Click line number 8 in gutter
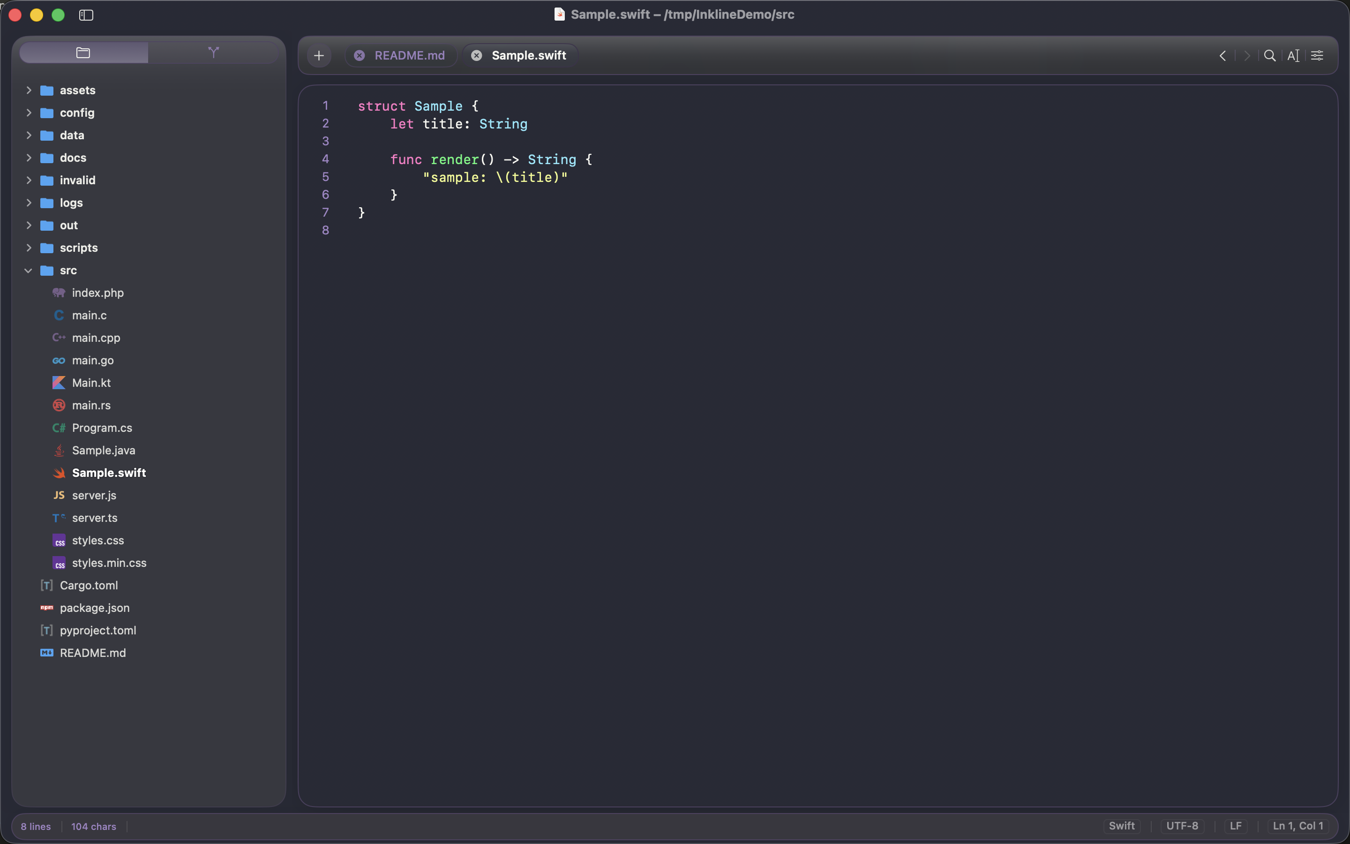Image resolution: width=1350 pixels, height=844 pixels. pyautogui.click(x=326, y=231)
